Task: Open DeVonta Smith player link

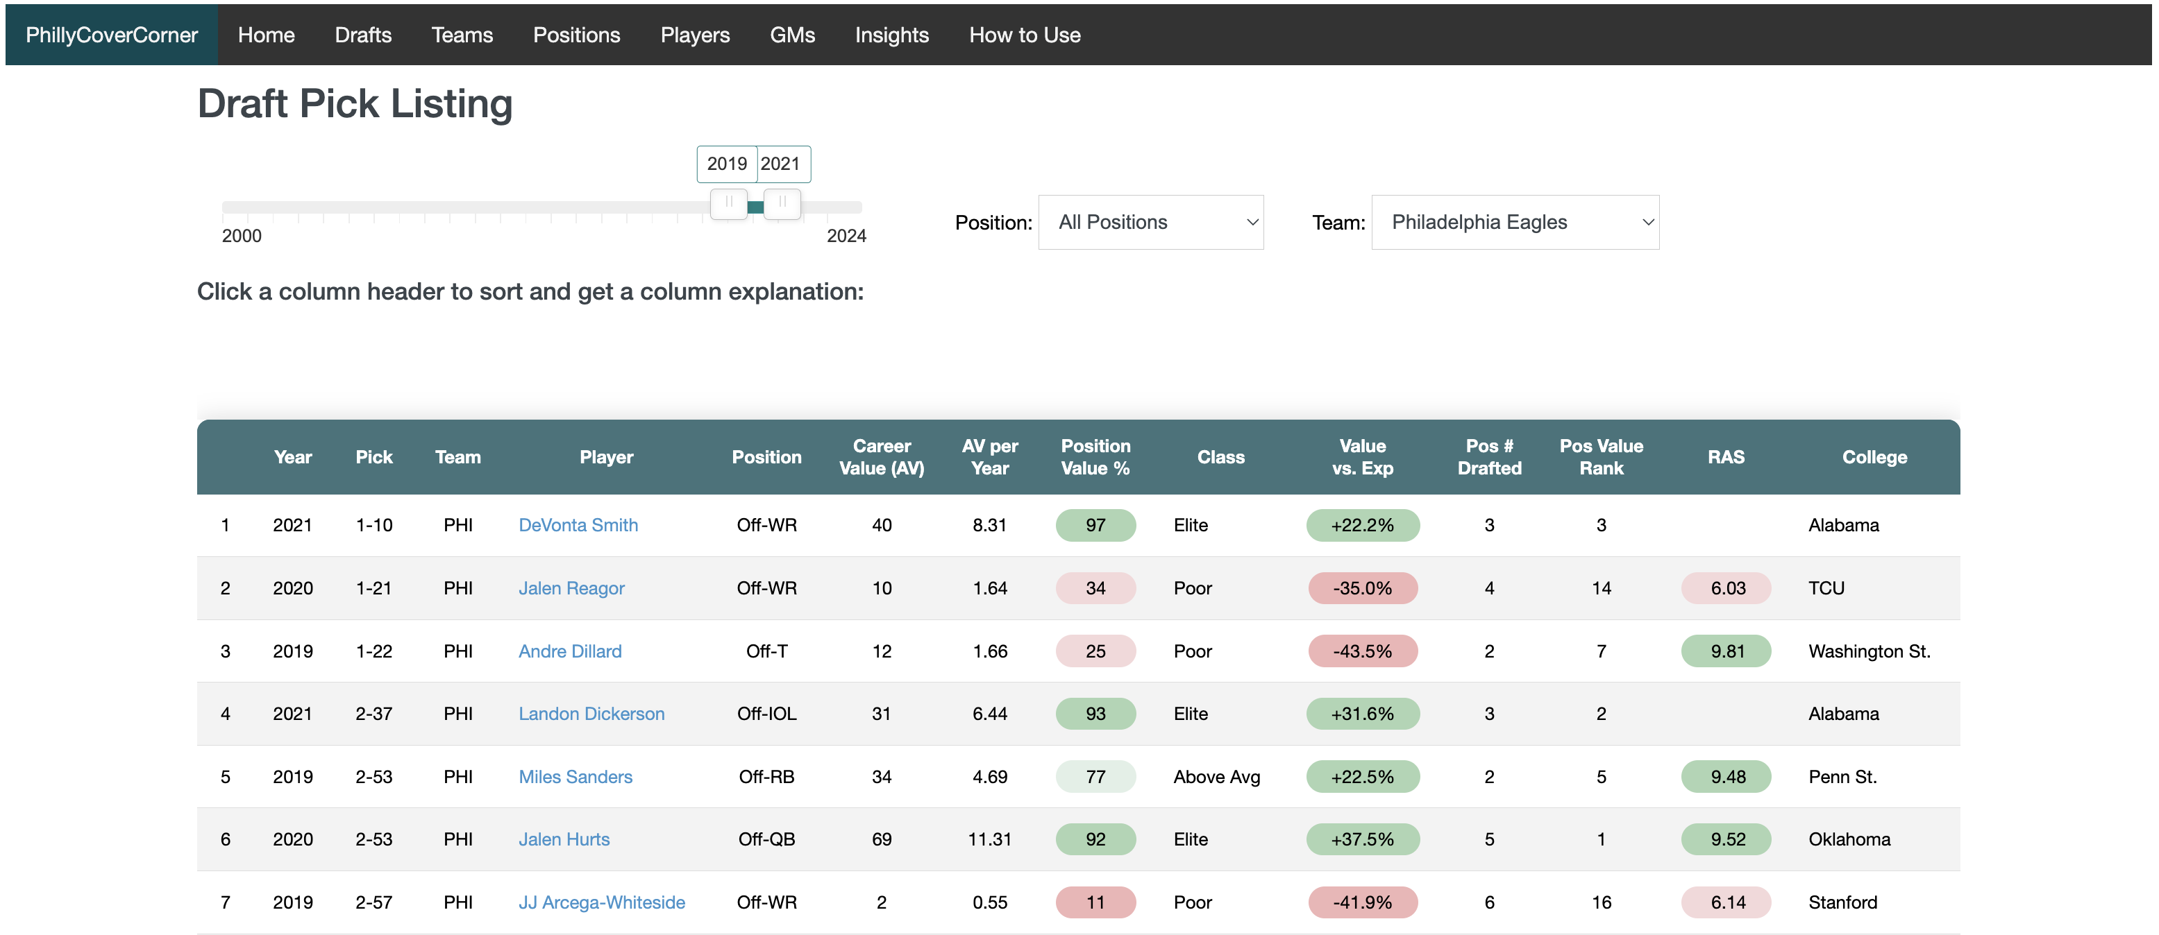Action: click(x=578, y=525)
